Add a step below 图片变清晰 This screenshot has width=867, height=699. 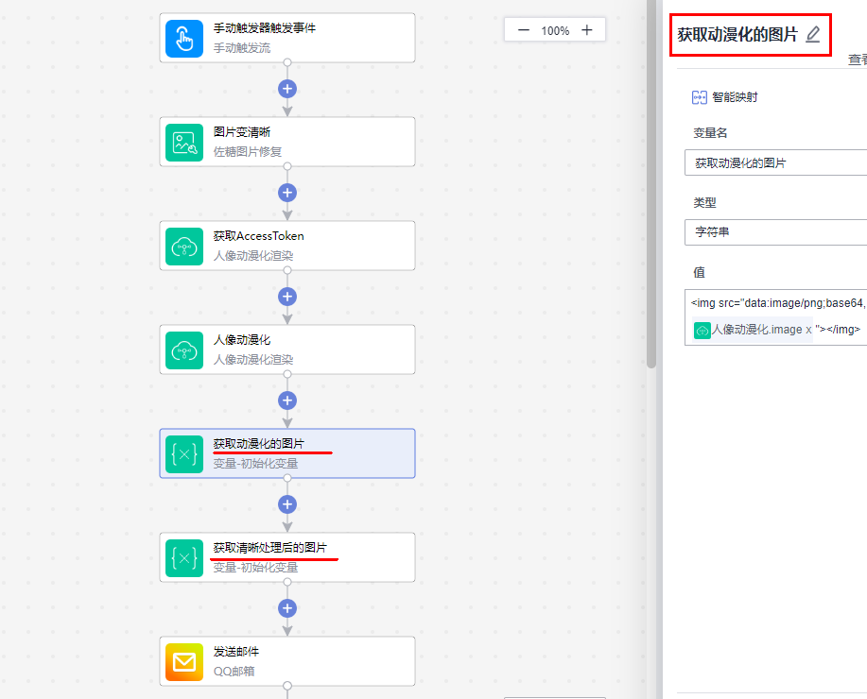point(287,193)
